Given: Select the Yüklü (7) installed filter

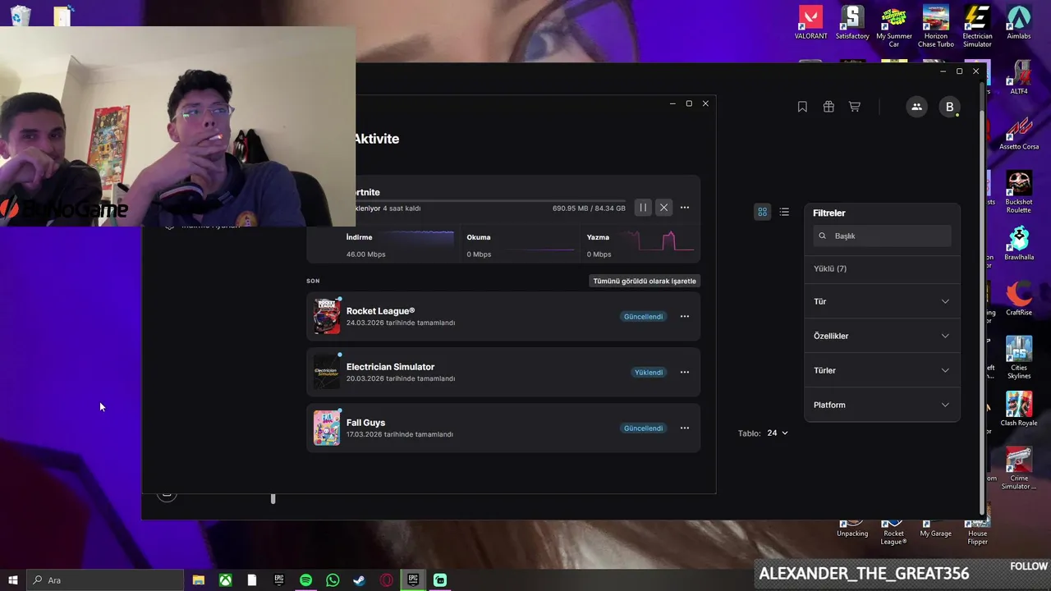Looking at the screenshot, I should pyautogui.click(x=830, y=268).
